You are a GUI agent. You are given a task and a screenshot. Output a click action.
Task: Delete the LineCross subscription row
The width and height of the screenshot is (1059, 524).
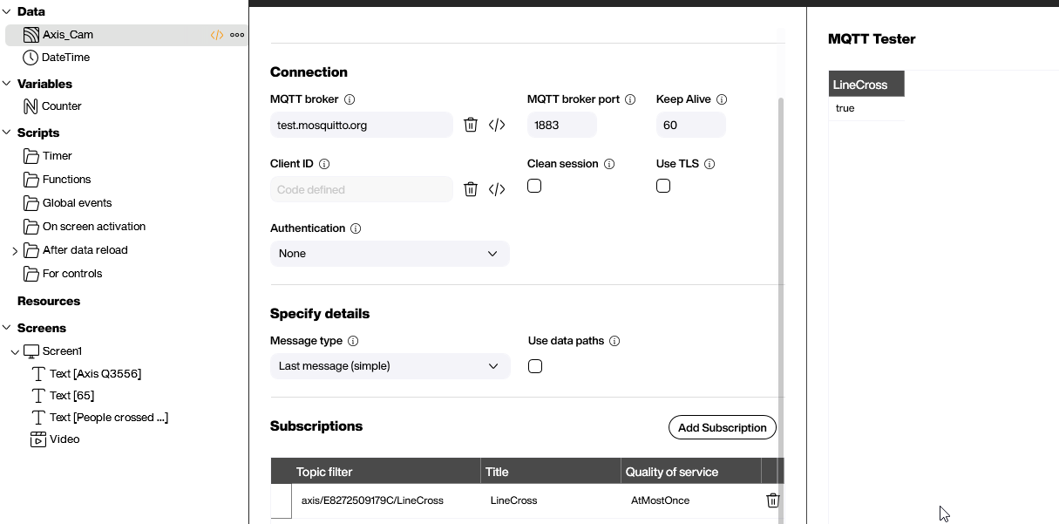[x=772, y=500]
